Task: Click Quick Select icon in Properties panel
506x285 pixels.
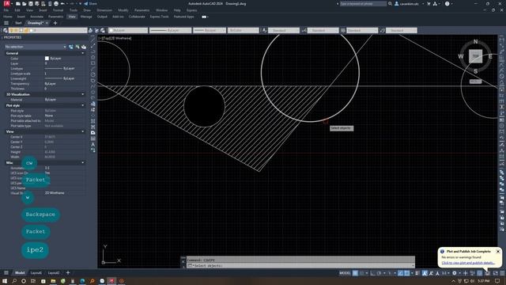Action: point(84,47)
